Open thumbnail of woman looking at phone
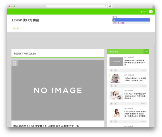Screen dimensions: 162x137 pyautogui.click(x=116, y=113)
